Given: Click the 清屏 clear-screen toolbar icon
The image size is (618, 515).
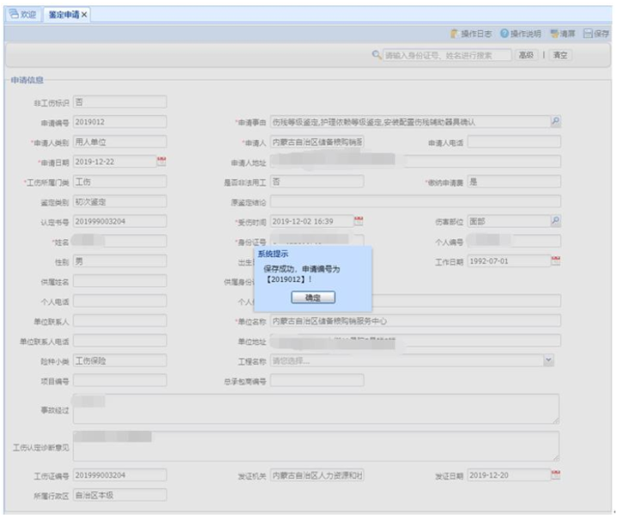Looking at the screenshot, I should 562,34.
